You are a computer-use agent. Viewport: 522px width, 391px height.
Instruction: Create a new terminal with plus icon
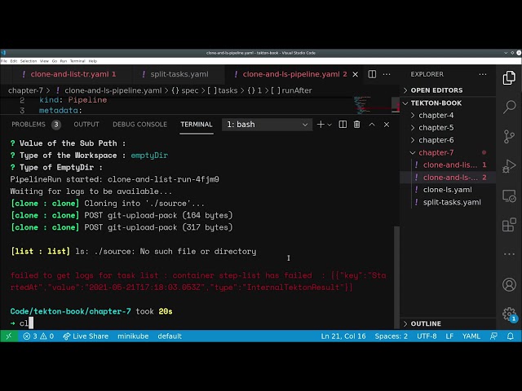(321, 125)
